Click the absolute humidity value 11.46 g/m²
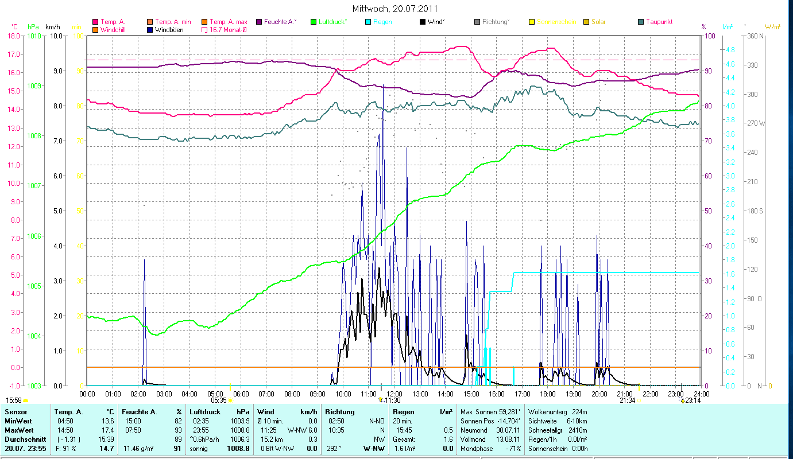Viewport: 793px width, 459px height. (137, 449)
